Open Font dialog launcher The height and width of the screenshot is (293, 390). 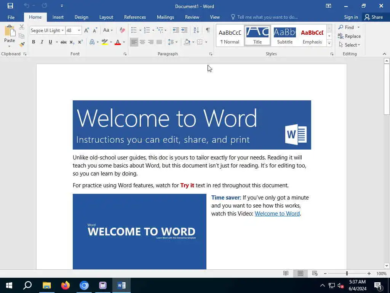[125, 54]
